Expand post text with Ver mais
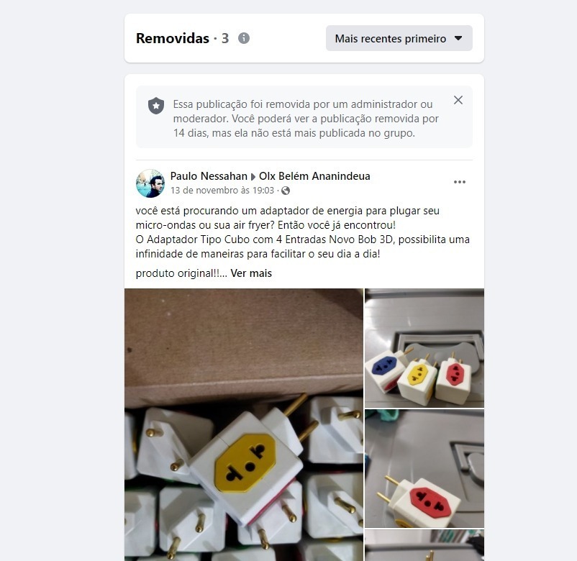 [x=251, y=273]
